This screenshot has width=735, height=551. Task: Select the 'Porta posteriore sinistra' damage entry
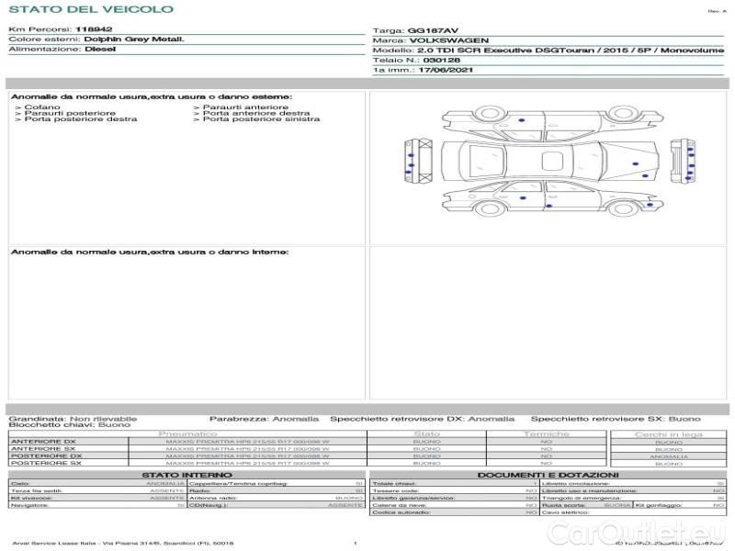pyautogui.click(x=261, y=119)
